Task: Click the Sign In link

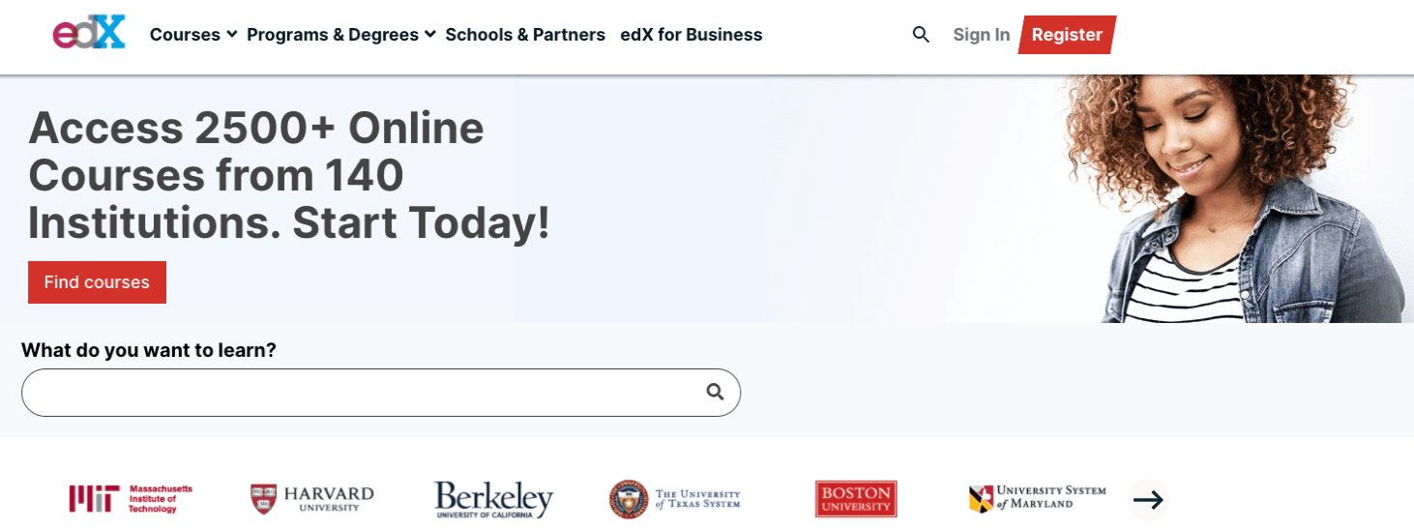Action: [x=981, y=35]
